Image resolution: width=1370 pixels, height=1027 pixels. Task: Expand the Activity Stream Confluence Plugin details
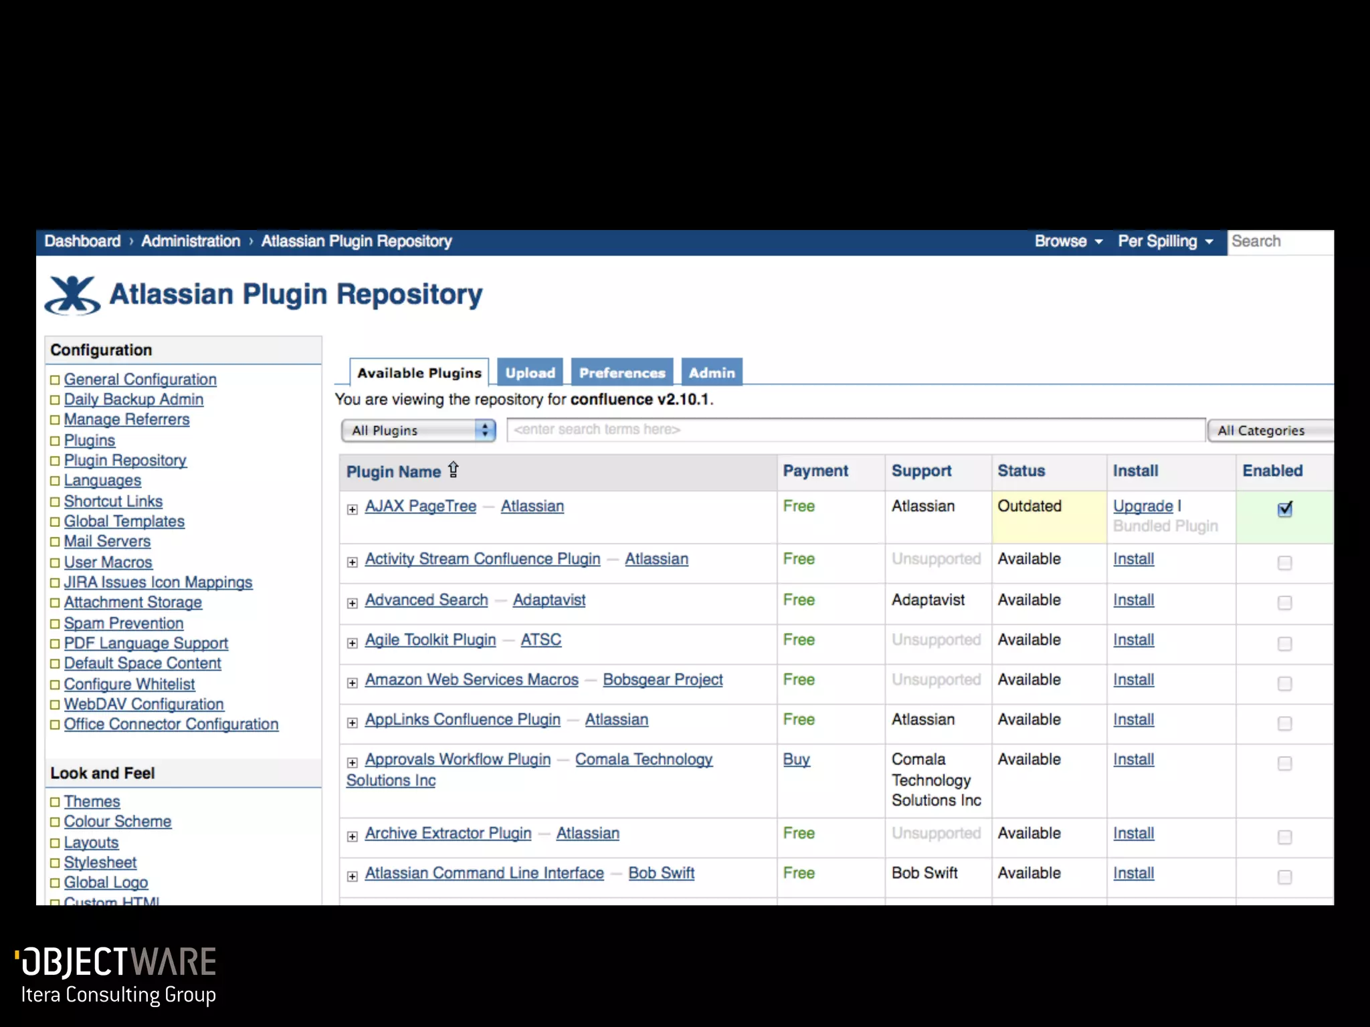coord(353,562)
